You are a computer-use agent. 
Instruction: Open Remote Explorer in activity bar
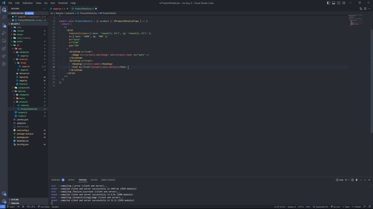[4, 41]
